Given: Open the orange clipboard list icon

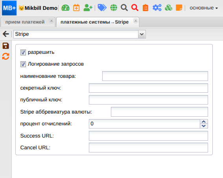Looking at the screenshot, I should pyautogui.click(x=146, y=8).
